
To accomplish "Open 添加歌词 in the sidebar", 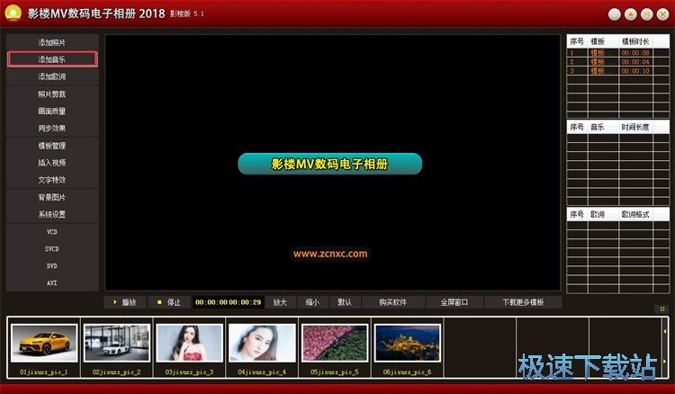I will coord(52,76).
